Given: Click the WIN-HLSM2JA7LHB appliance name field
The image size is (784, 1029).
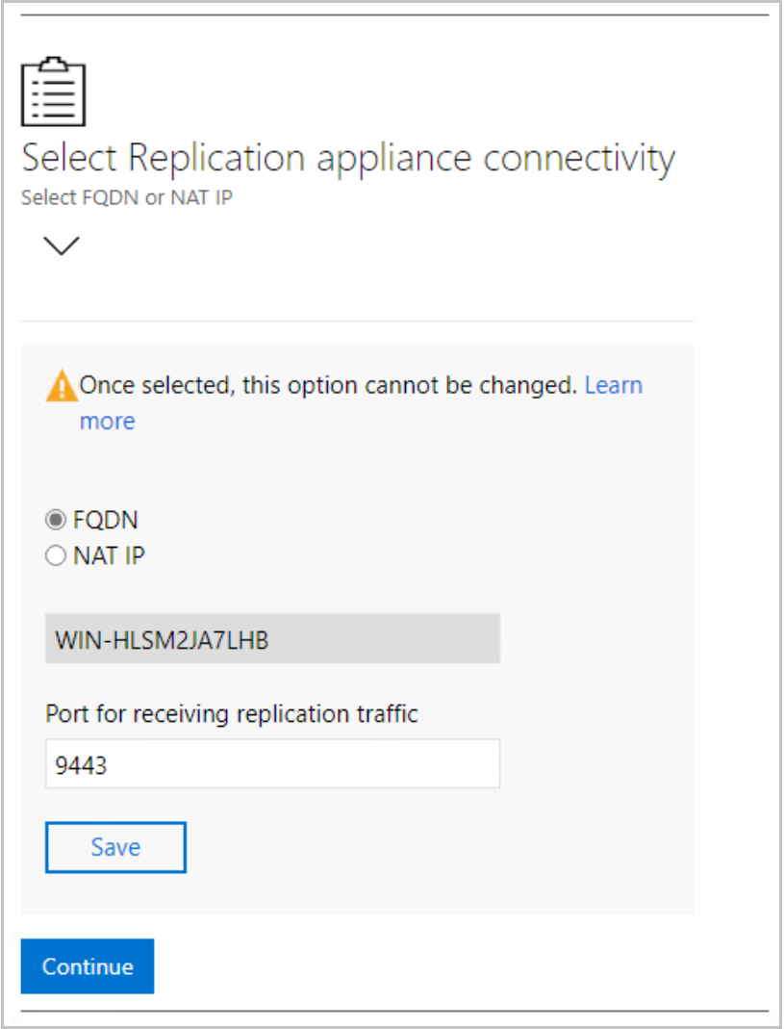Looking at the screenshot, I should pos(272,637).
